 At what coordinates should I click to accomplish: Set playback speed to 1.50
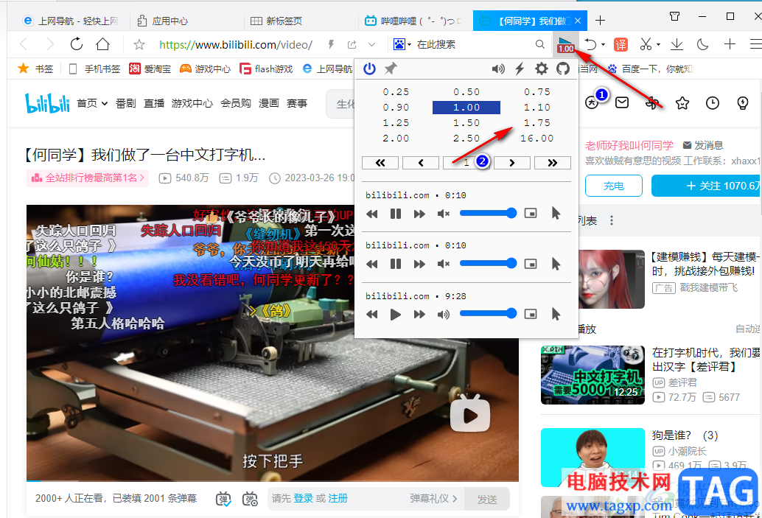(466, 123)
